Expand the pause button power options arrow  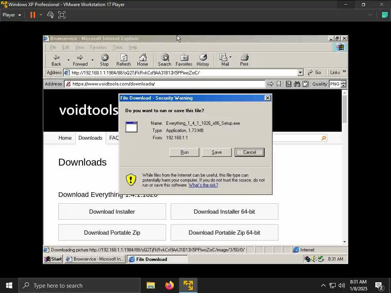pos(40,15)
